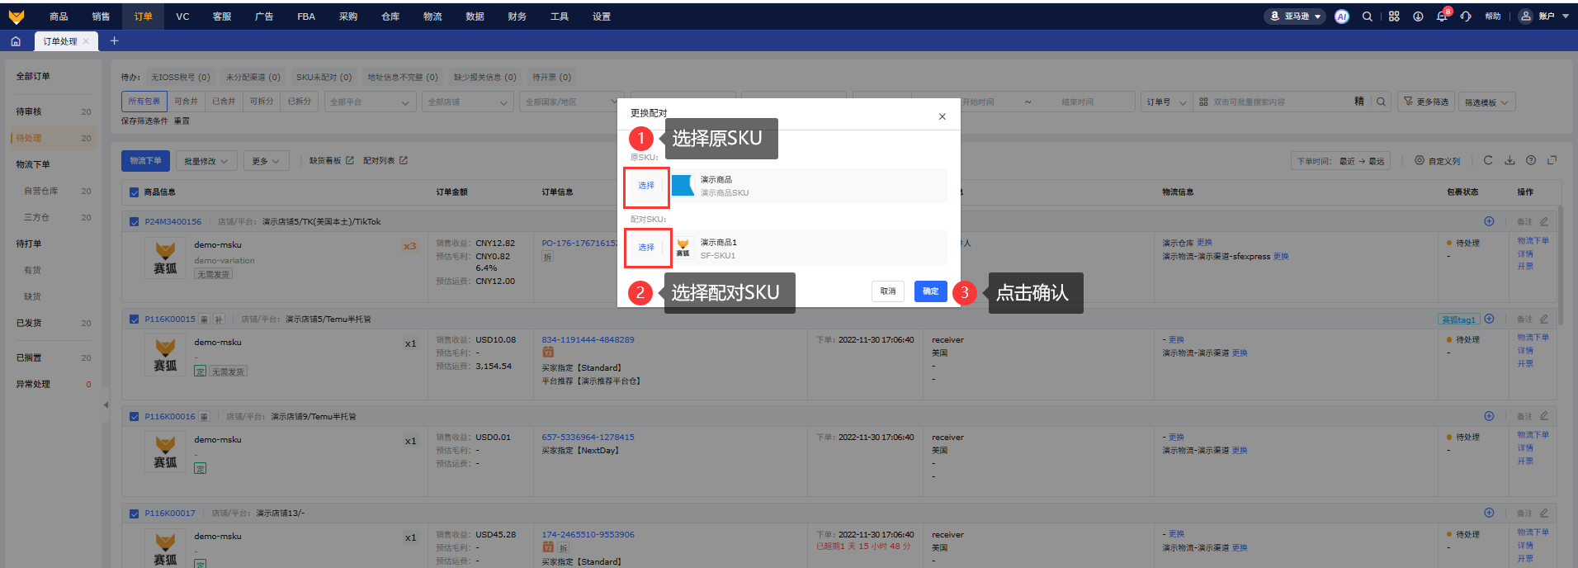Click plus icon on order P24M3400156 row
The width and height of the screenshot is (1578, 568).
[1489, 221]
